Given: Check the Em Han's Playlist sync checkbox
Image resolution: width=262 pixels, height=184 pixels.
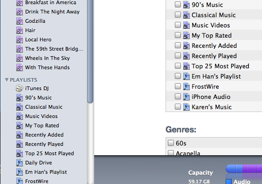Looking at the screenshot, I should pyautogui.click(x=178, y=76).
